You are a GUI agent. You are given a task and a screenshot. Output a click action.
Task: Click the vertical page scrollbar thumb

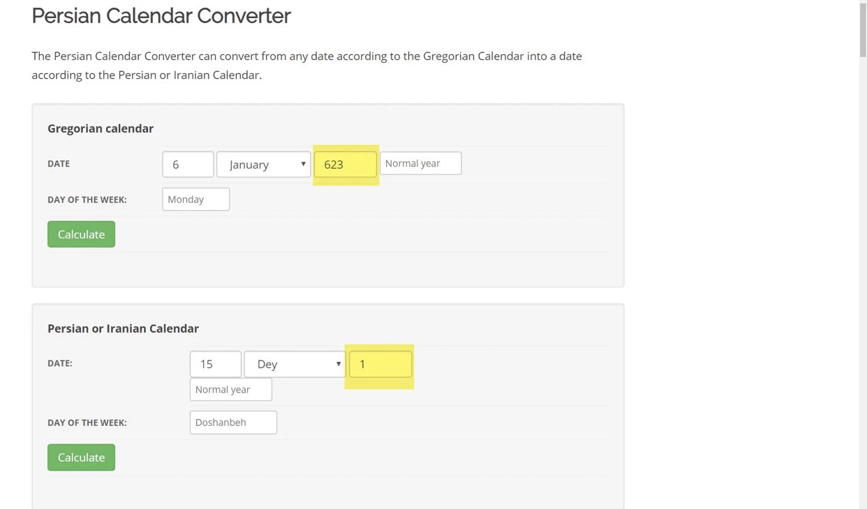click(x=863, y=28)
